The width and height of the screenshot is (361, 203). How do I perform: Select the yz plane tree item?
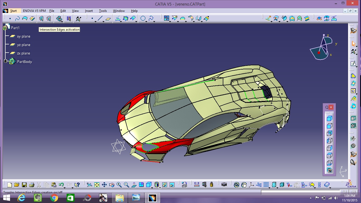24,45
